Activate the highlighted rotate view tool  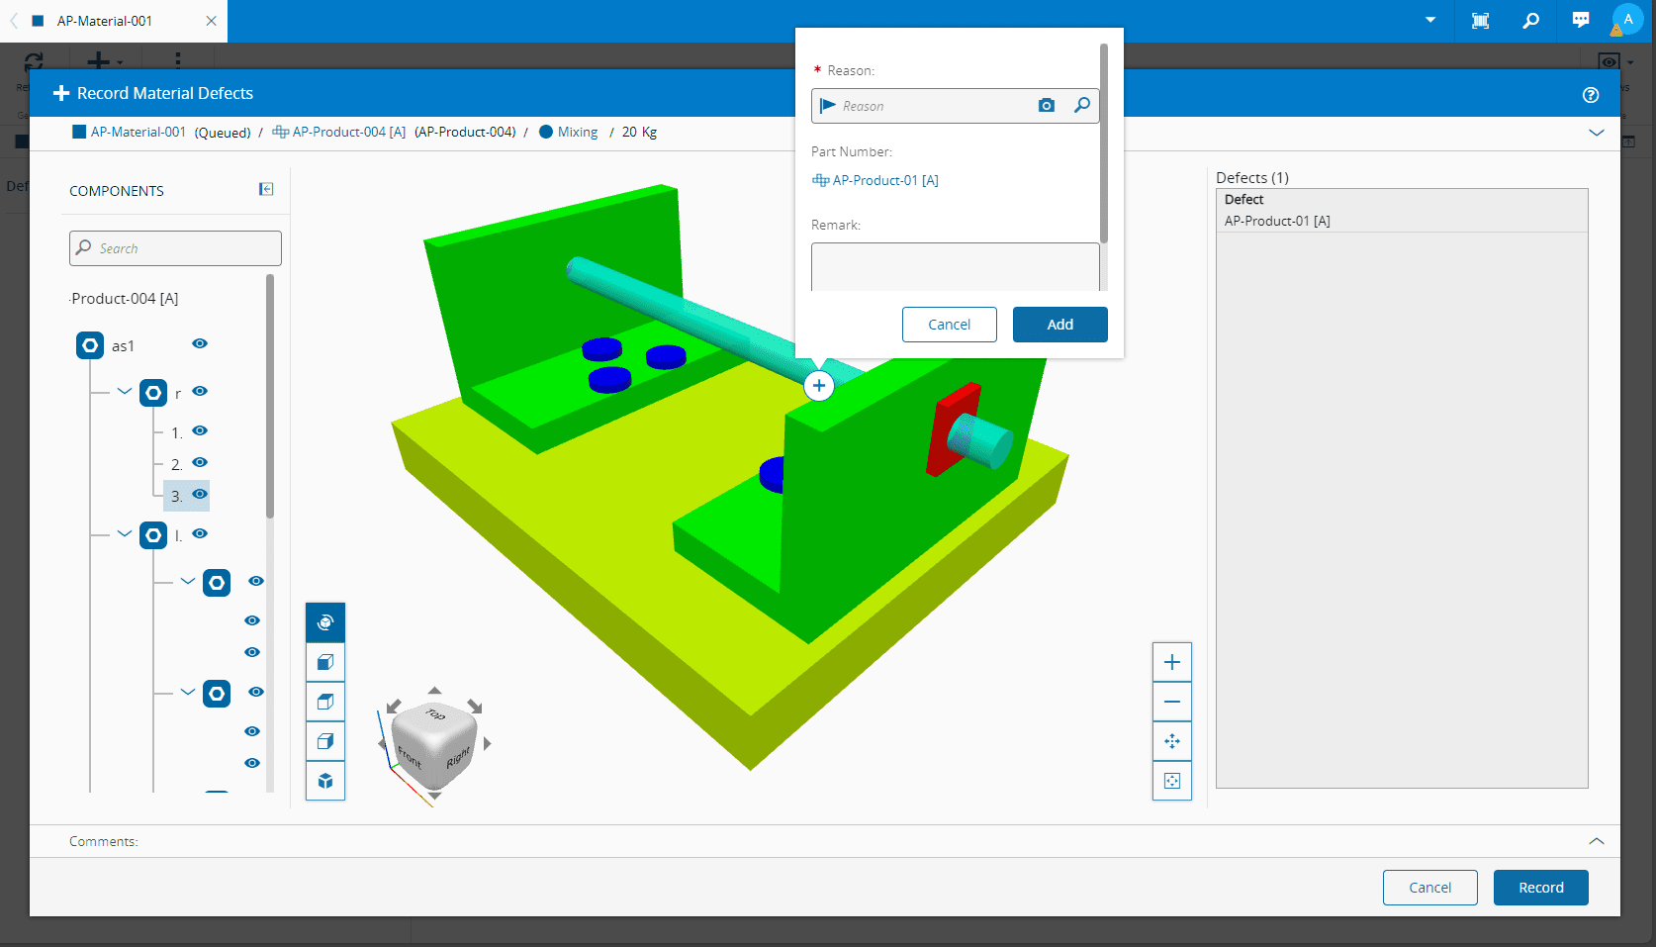coord(325,622)
